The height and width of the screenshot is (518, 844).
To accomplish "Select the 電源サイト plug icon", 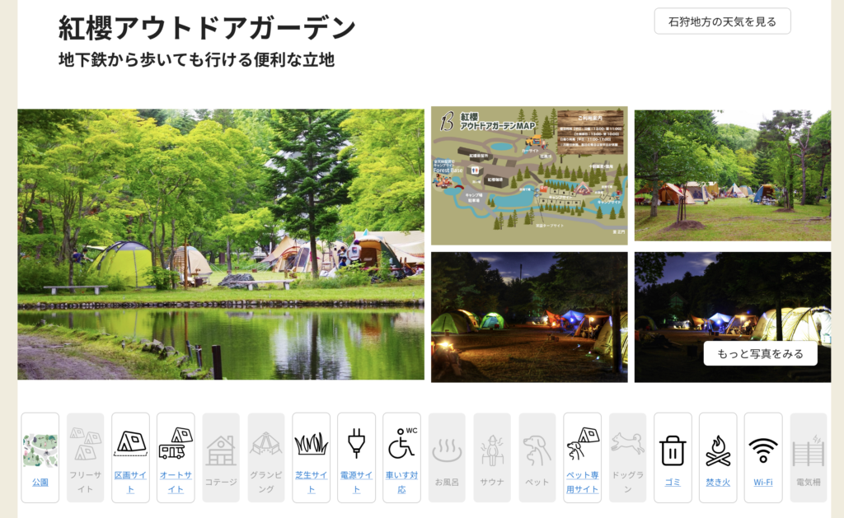I will coord(356,442).
